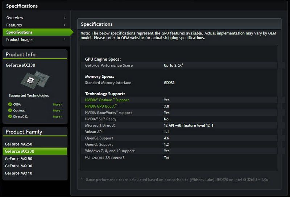Viewport: 290px width, 197px height.
Task: Open the Product Images section
Action: (x=20, y=40)
